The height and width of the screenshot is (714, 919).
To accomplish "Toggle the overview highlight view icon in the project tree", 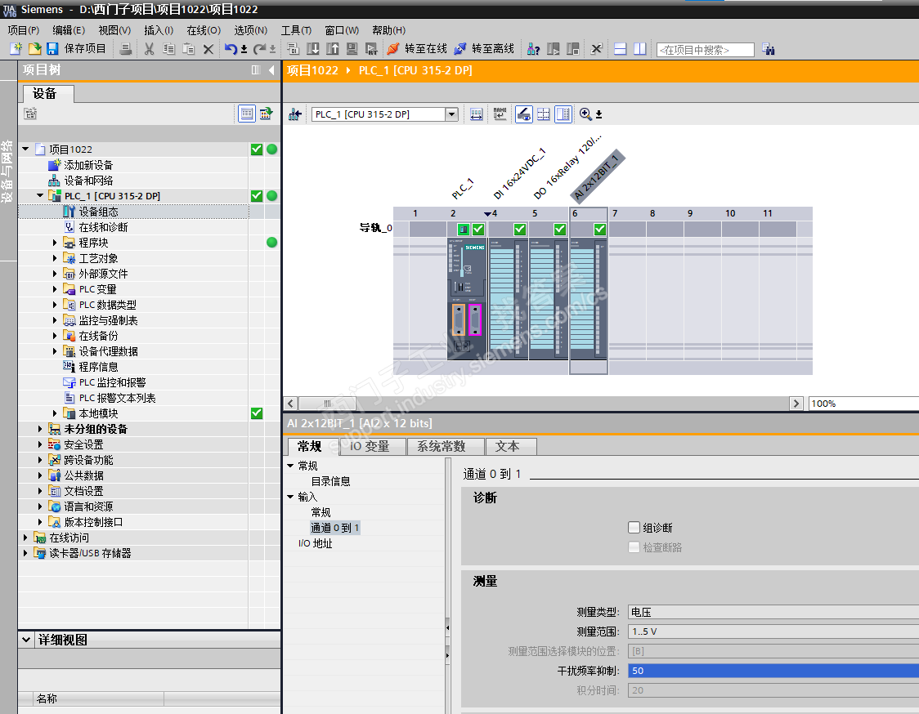I will point(247,114).
